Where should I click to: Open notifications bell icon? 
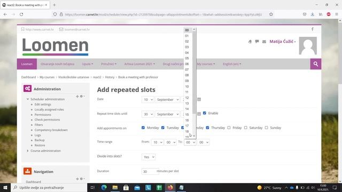coord(250,42)
